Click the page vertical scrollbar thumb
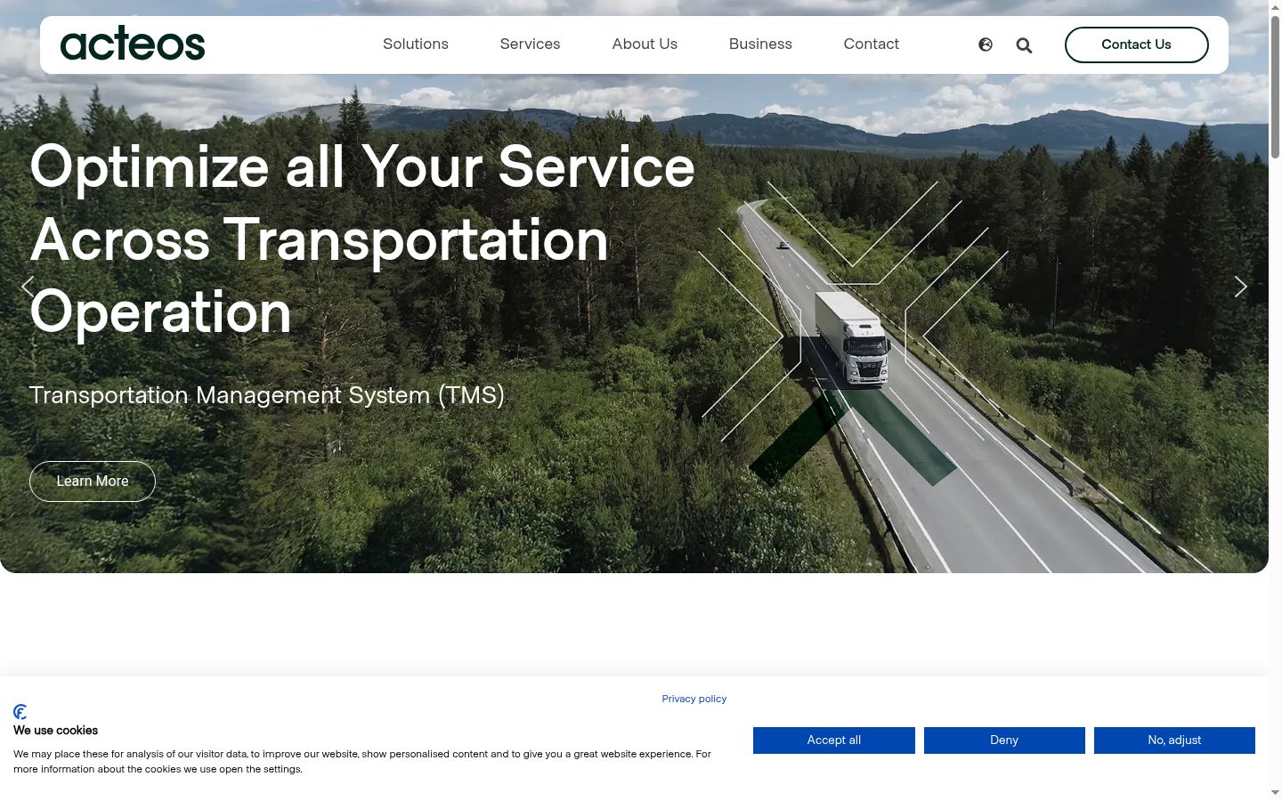Image resolution: width=1282 pixels, height=801 pixels. pyautogui.click(x=1275, y=86)
